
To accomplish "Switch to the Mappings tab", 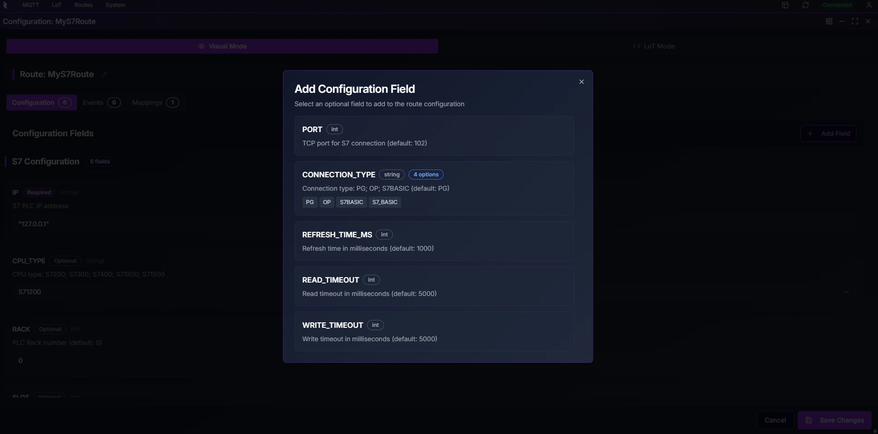I will coord(155,102).
